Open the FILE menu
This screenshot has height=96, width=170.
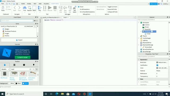point(2,4)
